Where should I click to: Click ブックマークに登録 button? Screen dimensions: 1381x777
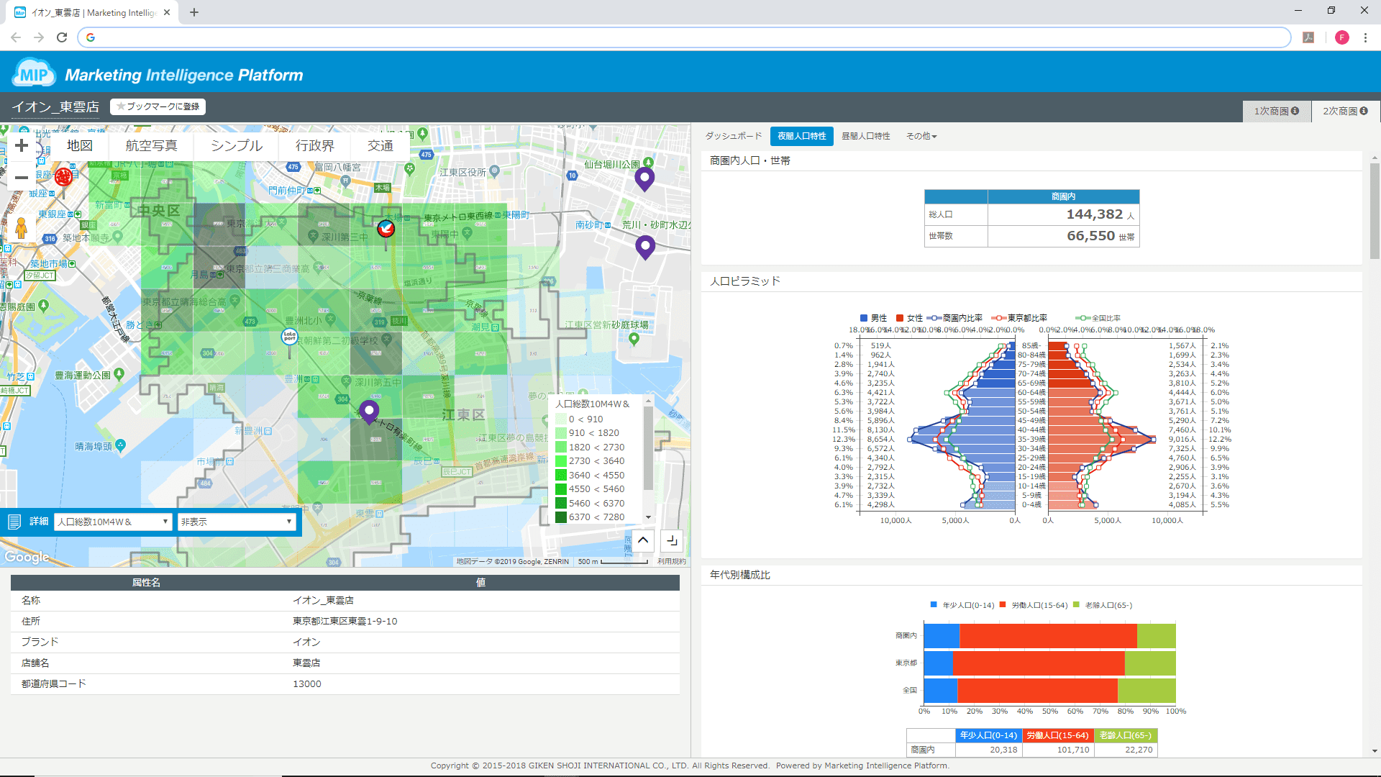[x=158, y=106]
